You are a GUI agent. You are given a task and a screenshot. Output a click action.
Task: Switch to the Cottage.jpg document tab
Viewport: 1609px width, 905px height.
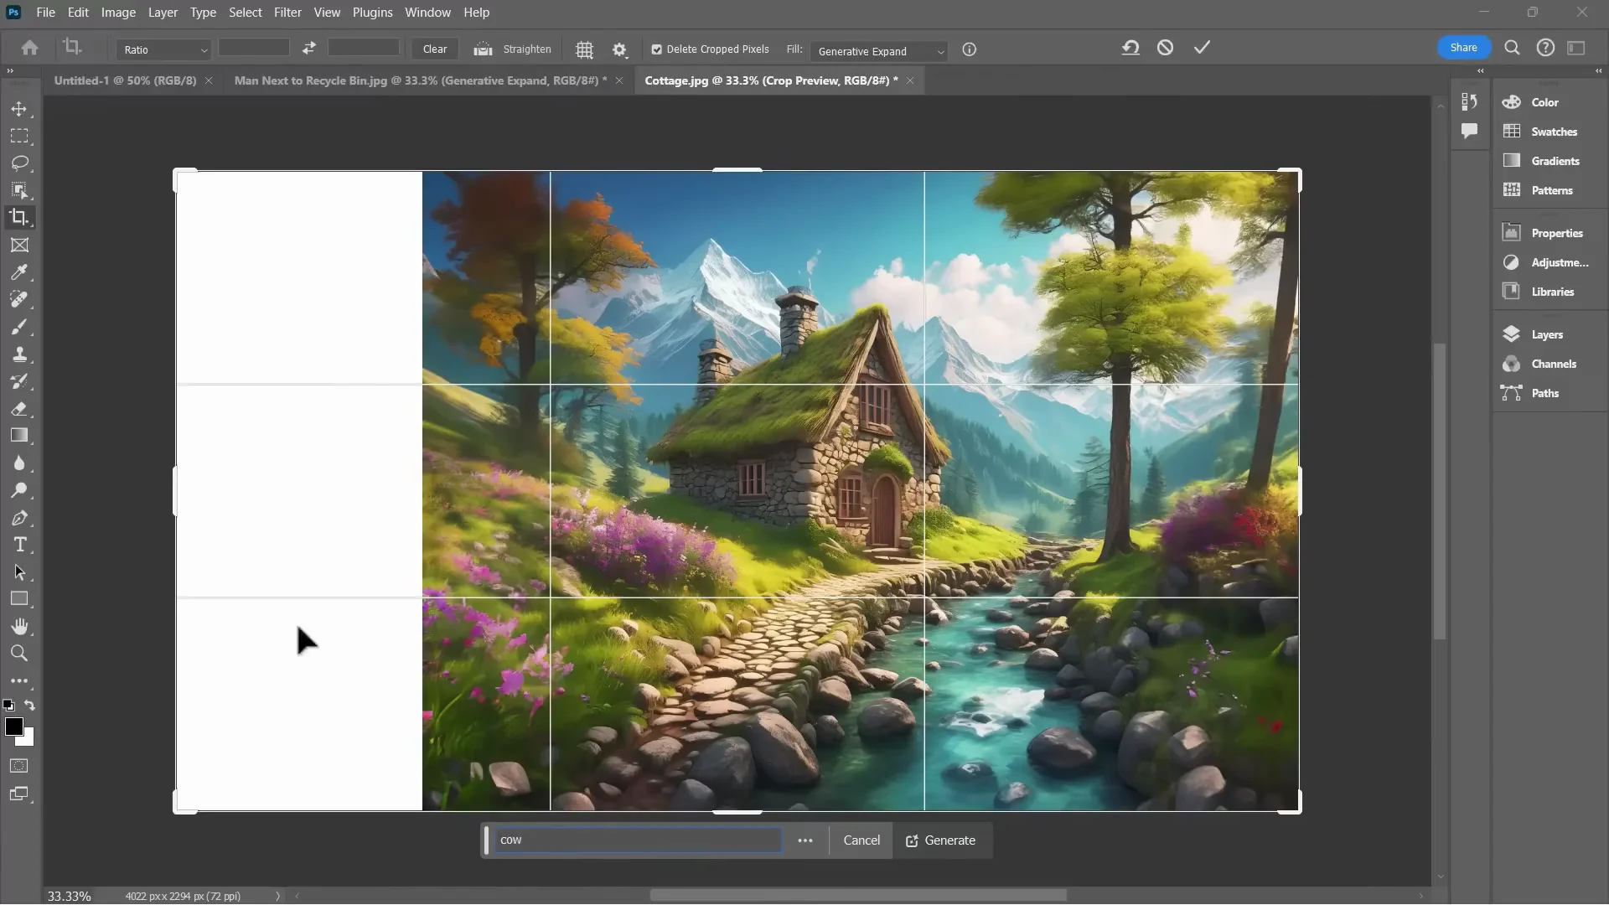[x=768, y=80]
